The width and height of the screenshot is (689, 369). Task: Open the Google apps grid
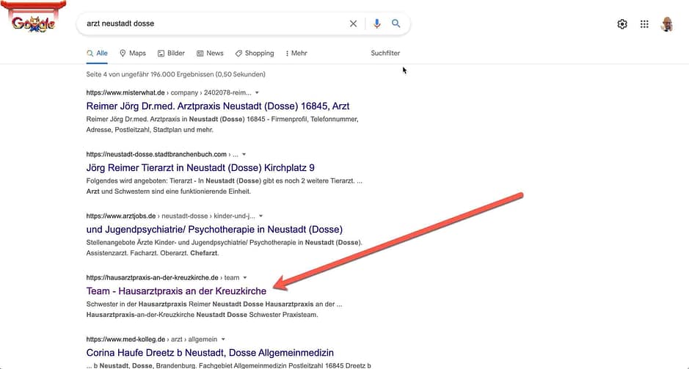pos(644,24)
